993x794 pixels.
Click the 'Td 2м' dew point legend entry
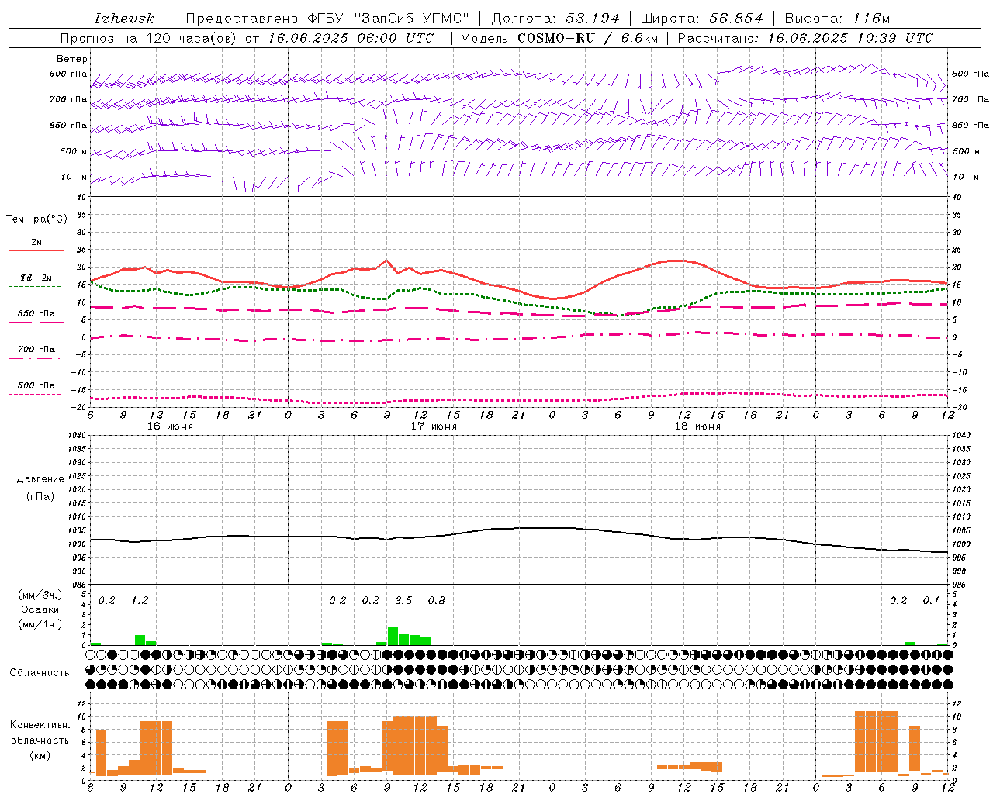point(36,278)
